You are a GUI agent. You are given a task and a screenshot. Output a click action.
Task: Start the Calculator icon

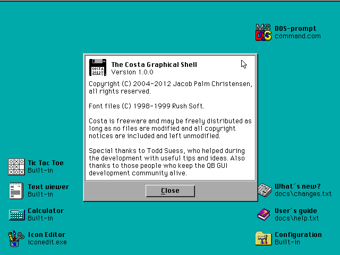point(17,214)
